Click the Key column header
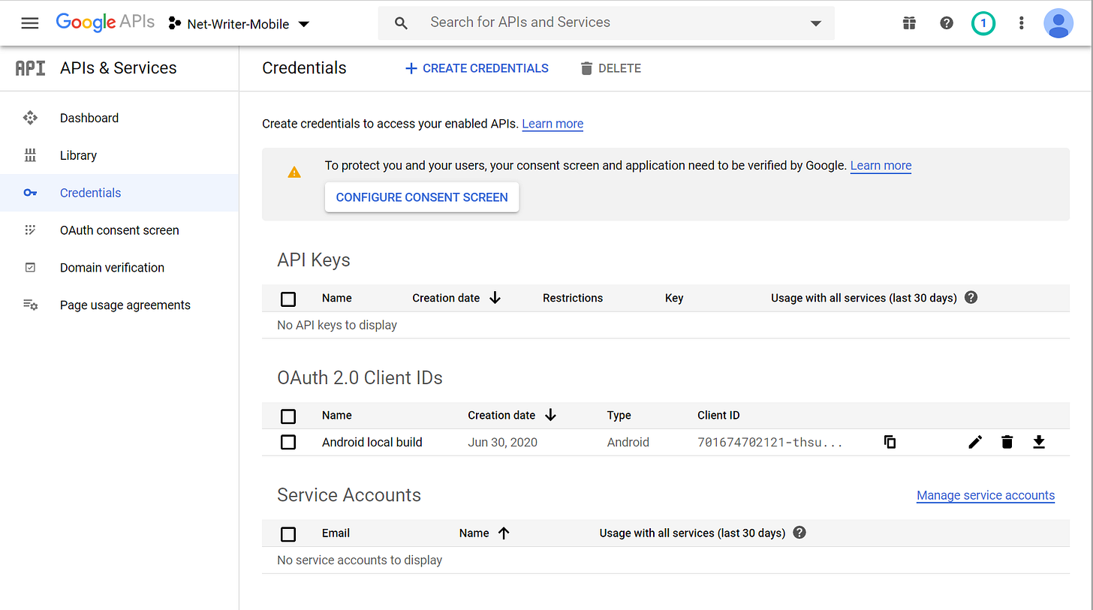The width and height of the screenshot is (1093, 610). pyautogui.click(x=674, y=298)
